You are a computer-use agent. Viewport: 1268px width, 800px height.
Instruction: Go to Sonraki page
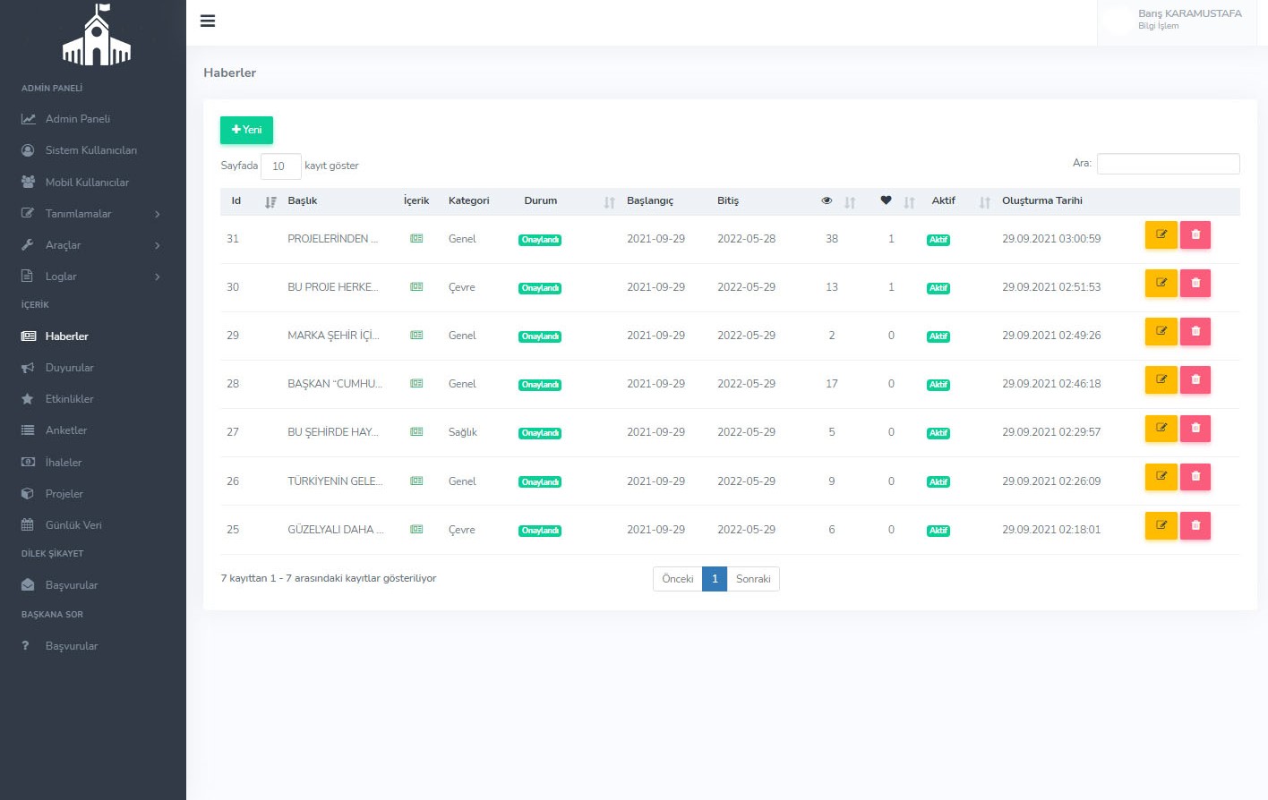pyautogui.click(x=753, y=579)
